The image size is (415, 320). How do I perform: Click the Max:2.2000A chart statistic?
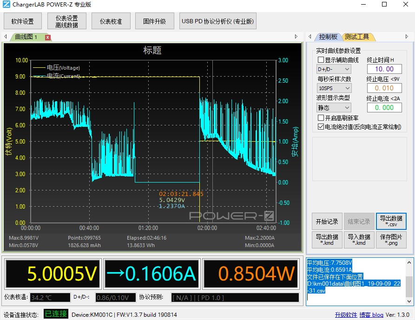(x=260, y=238)
